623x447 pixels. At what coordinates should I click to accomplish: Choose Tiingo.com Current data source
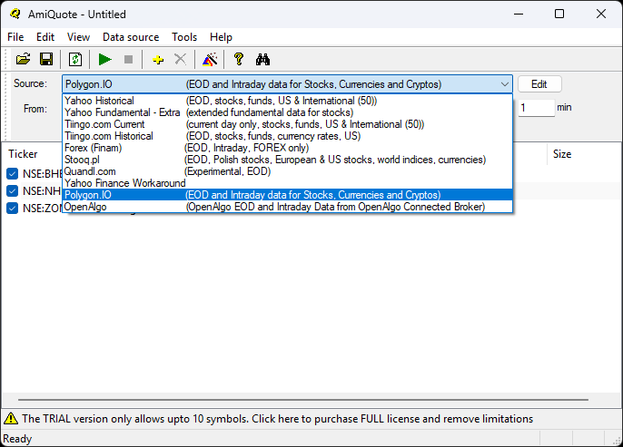288,124
